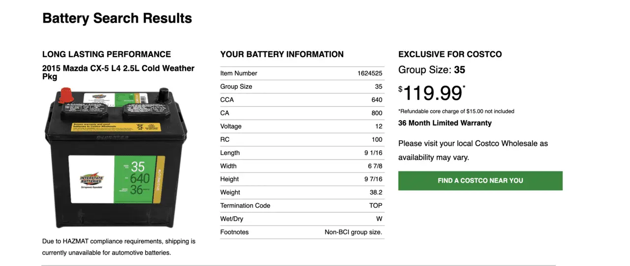
Task: Click the $119.99 price text
Action: pos(432,93)
